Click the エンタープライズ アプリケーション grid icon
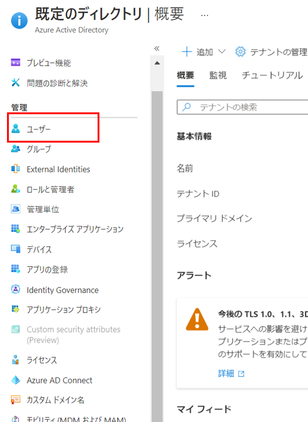Viewport: 308px width, 422px height. pos(16,228)
